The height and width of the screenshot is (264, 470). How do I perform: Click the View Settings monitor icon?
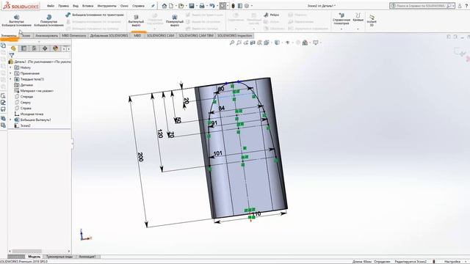tap(316, 43)
